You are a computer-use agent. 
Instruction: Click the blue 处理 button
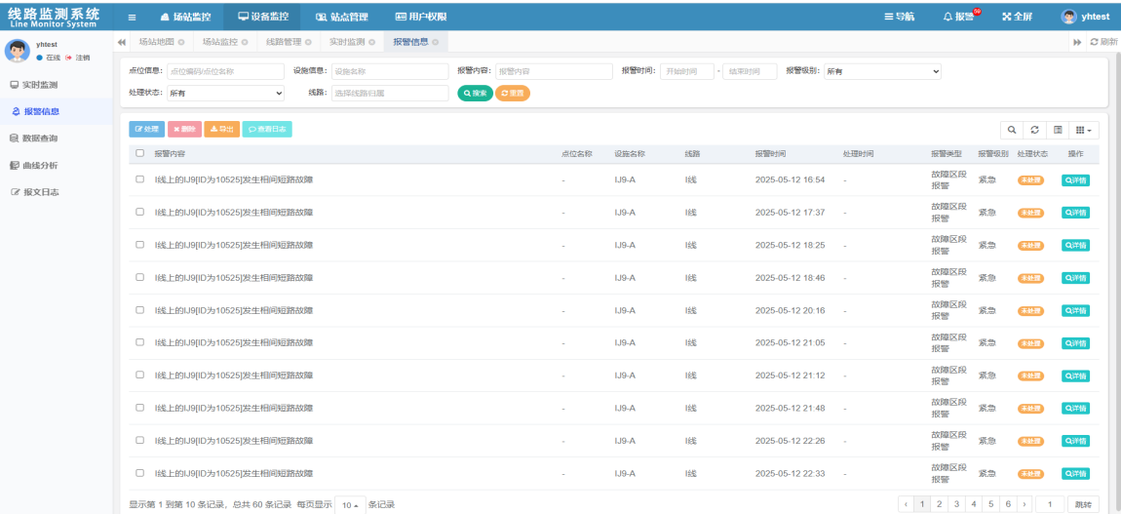[146, 130]
